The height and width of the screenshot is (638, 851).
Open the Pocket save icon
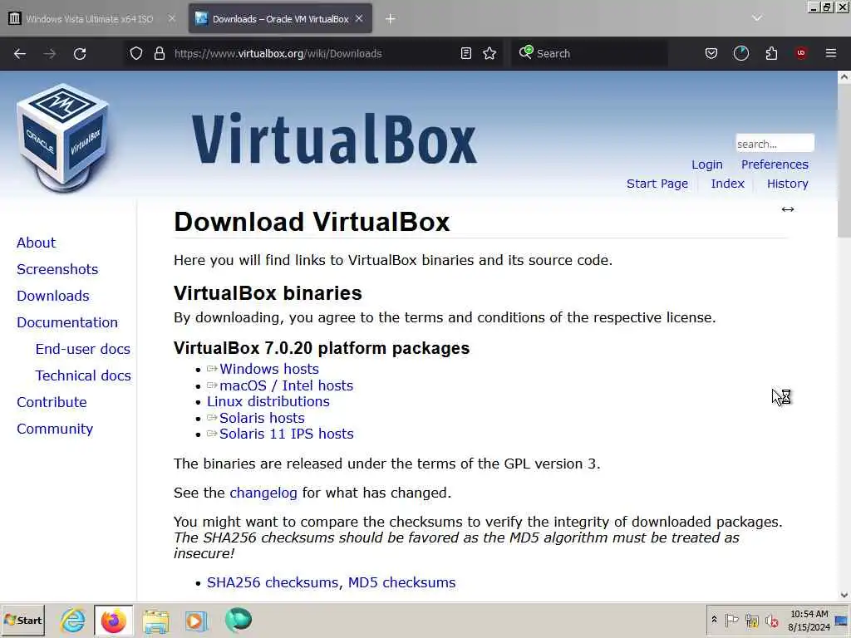pos(711,53)
